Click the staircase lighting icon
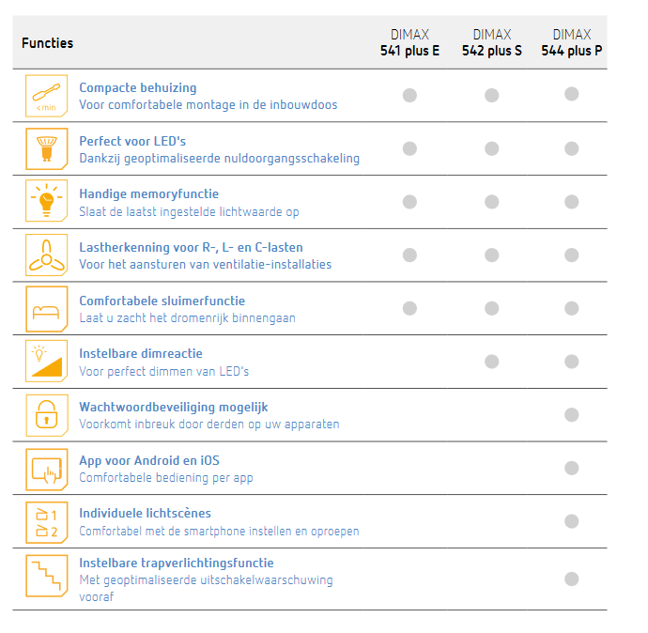 click(46, 576)
